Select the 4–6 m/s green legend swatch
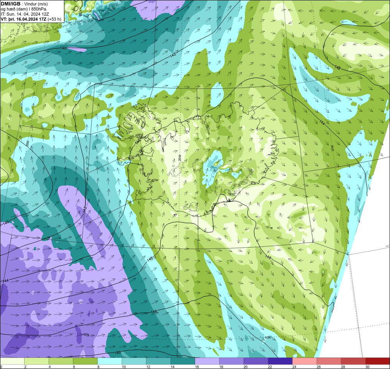The height and width of the screenshot is (369, 390). (61, 361)
